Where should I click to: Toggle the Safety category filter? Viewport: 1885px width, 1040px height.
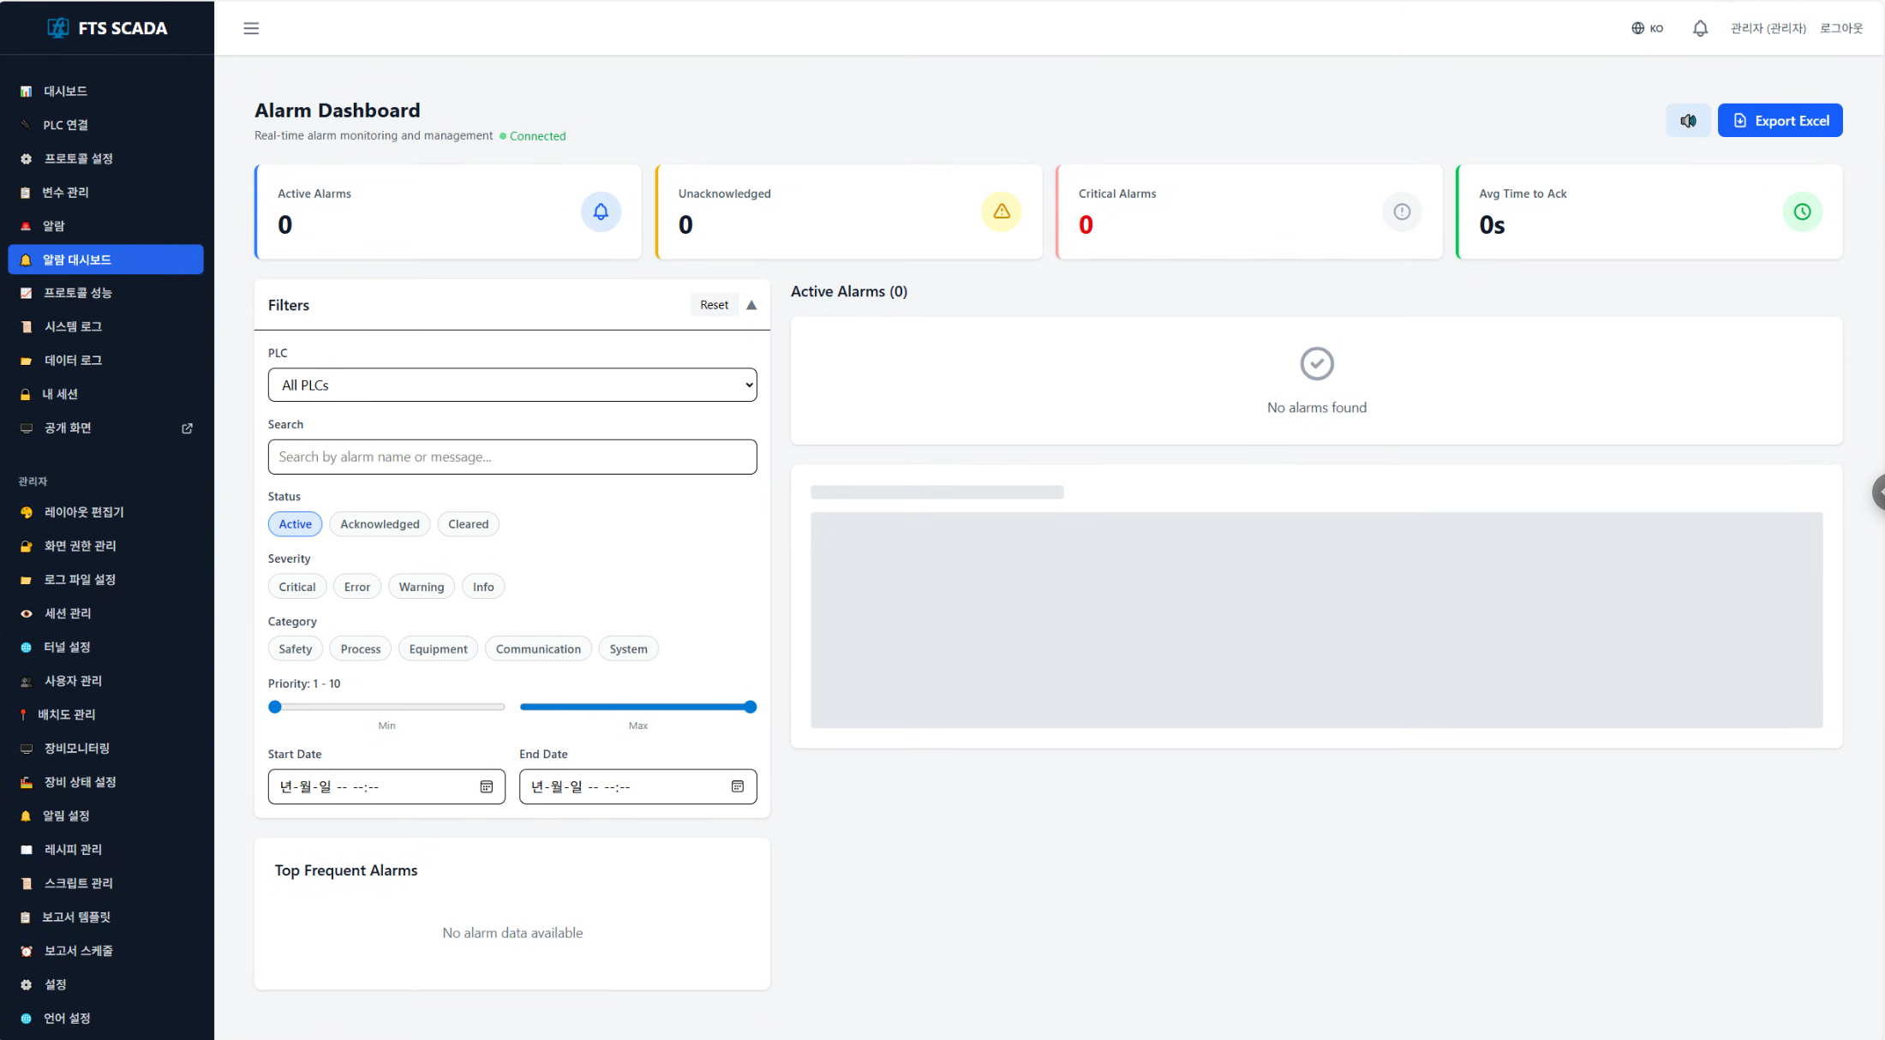pos(295,649)
